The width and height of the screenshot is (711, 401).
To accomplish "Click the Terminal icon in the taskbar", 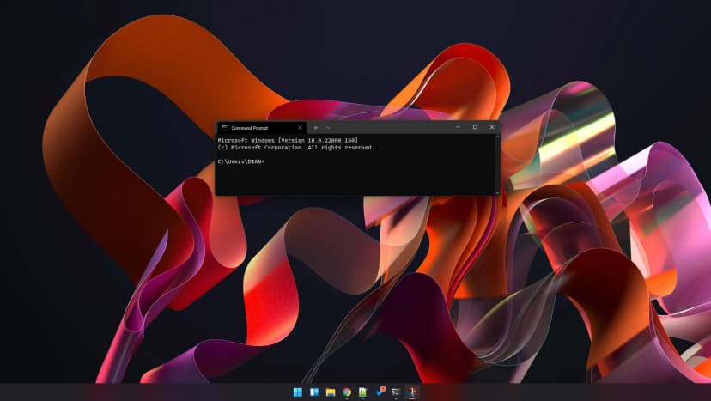I will [x=395, y=392].
